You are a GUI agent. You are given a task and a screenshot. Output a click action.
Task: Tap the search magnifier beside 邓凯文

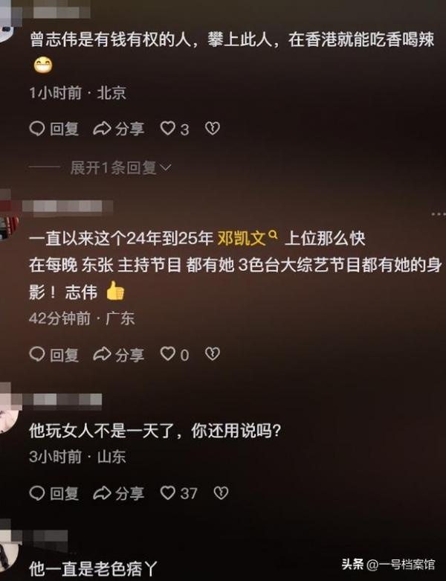[272, 234]
